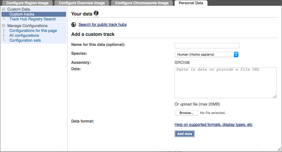
Task: Select the Personal Data tab
Action: [x=191, y=3]
